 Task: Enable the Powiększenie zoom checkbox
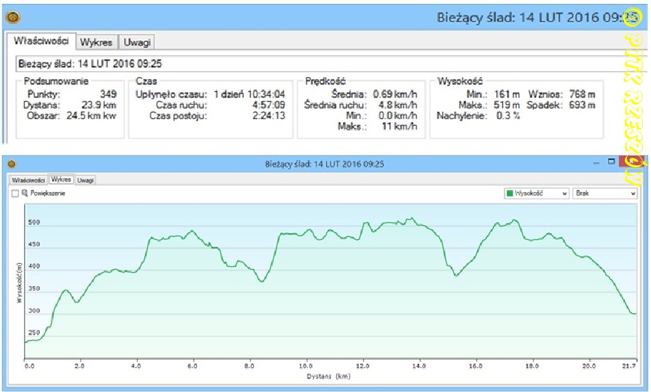point(15,193)
